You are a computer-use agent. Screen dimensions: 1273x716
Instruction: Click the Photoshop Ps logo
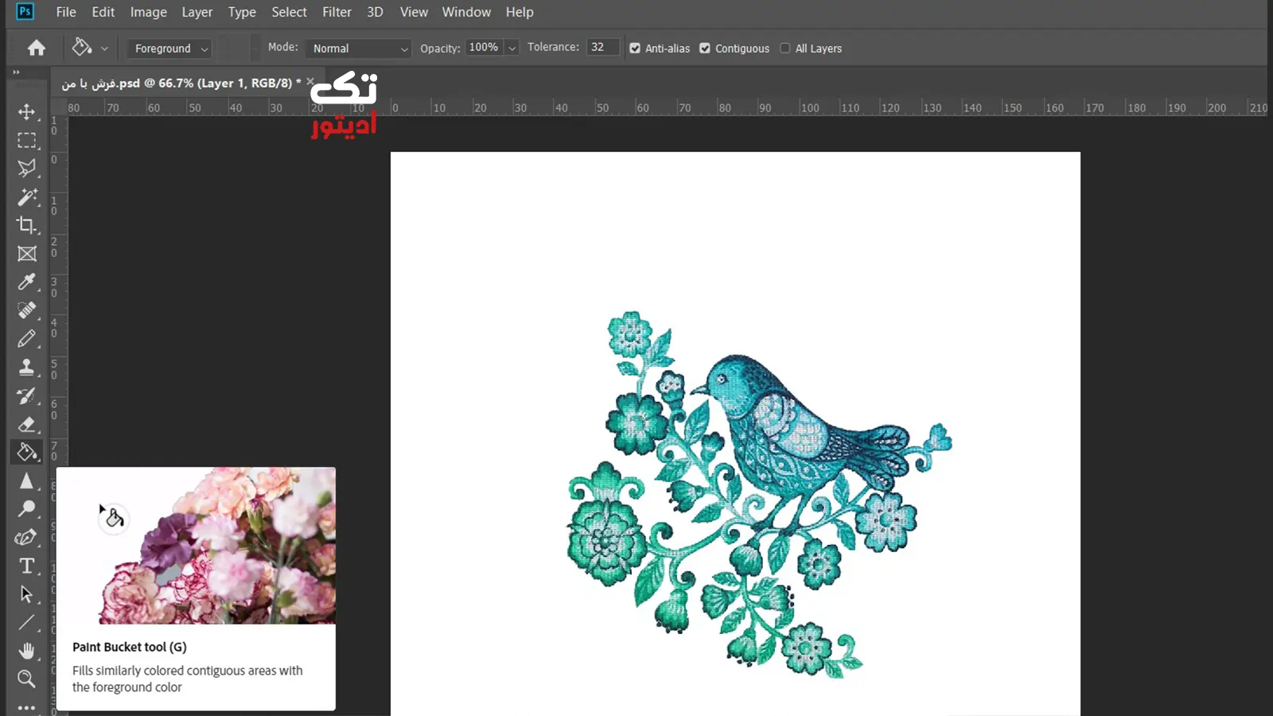tap(25, 12)
